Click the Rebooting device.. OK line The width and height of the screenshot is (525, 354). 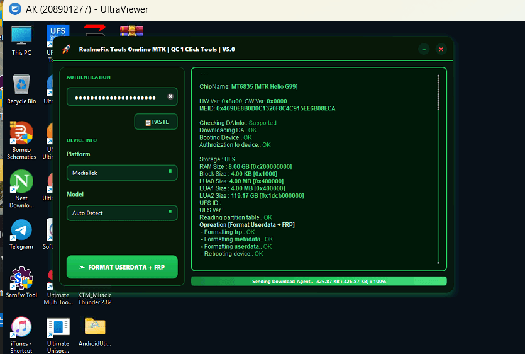click(x=232, y=254)
